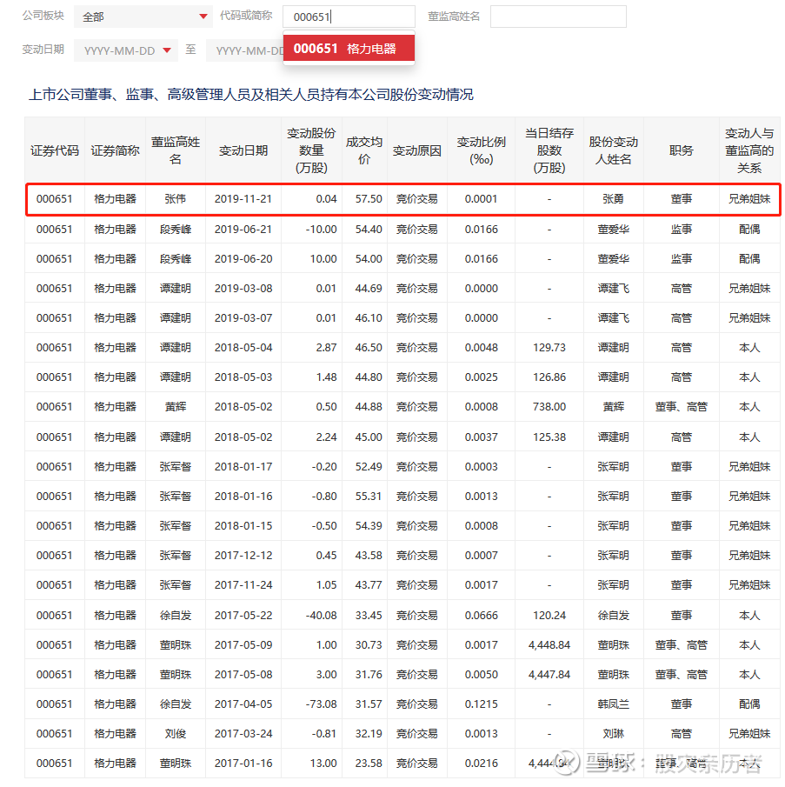This screenshot has width=785, height=787.
Task: Click date cell 2019-06-20
Action: 243,259
